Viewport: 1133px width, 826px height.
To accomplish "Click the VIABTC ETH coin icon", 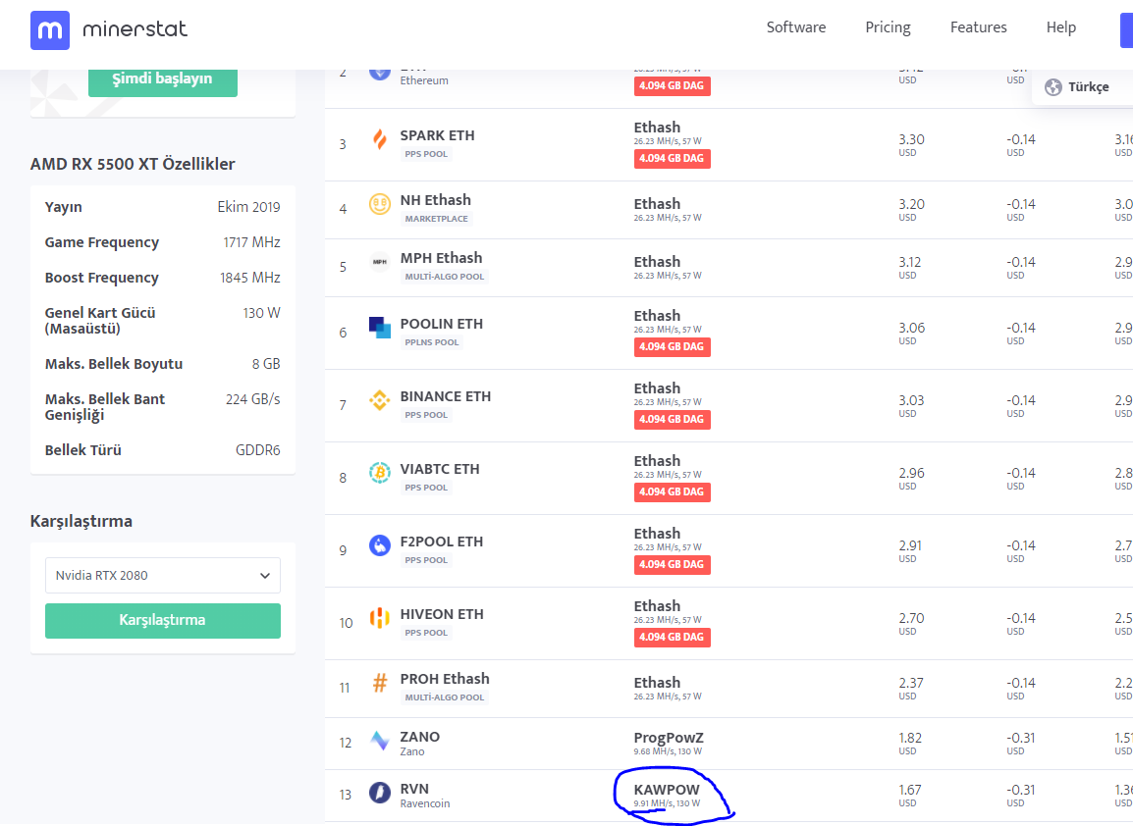I will [379, 472].
